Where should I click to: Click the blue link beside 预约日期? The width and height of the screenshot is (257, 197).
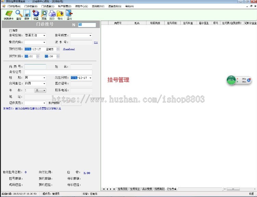point(68,49)
